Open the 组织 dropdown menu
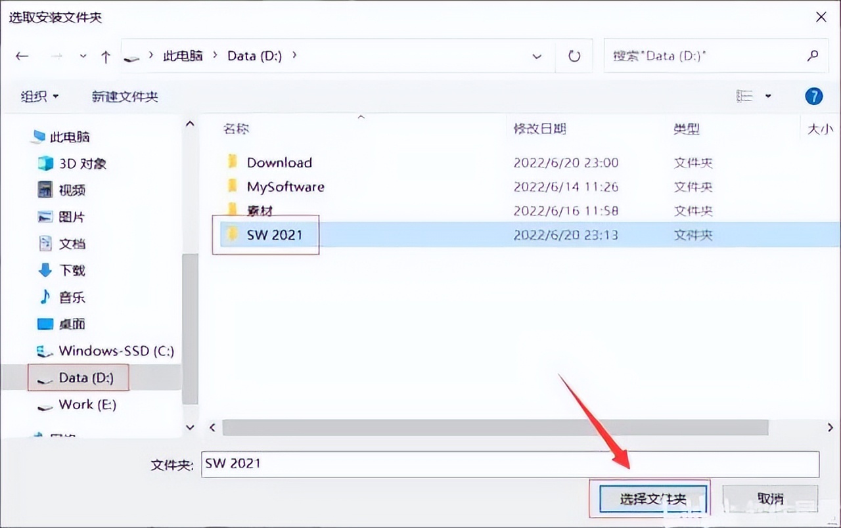 coord(39,96)
